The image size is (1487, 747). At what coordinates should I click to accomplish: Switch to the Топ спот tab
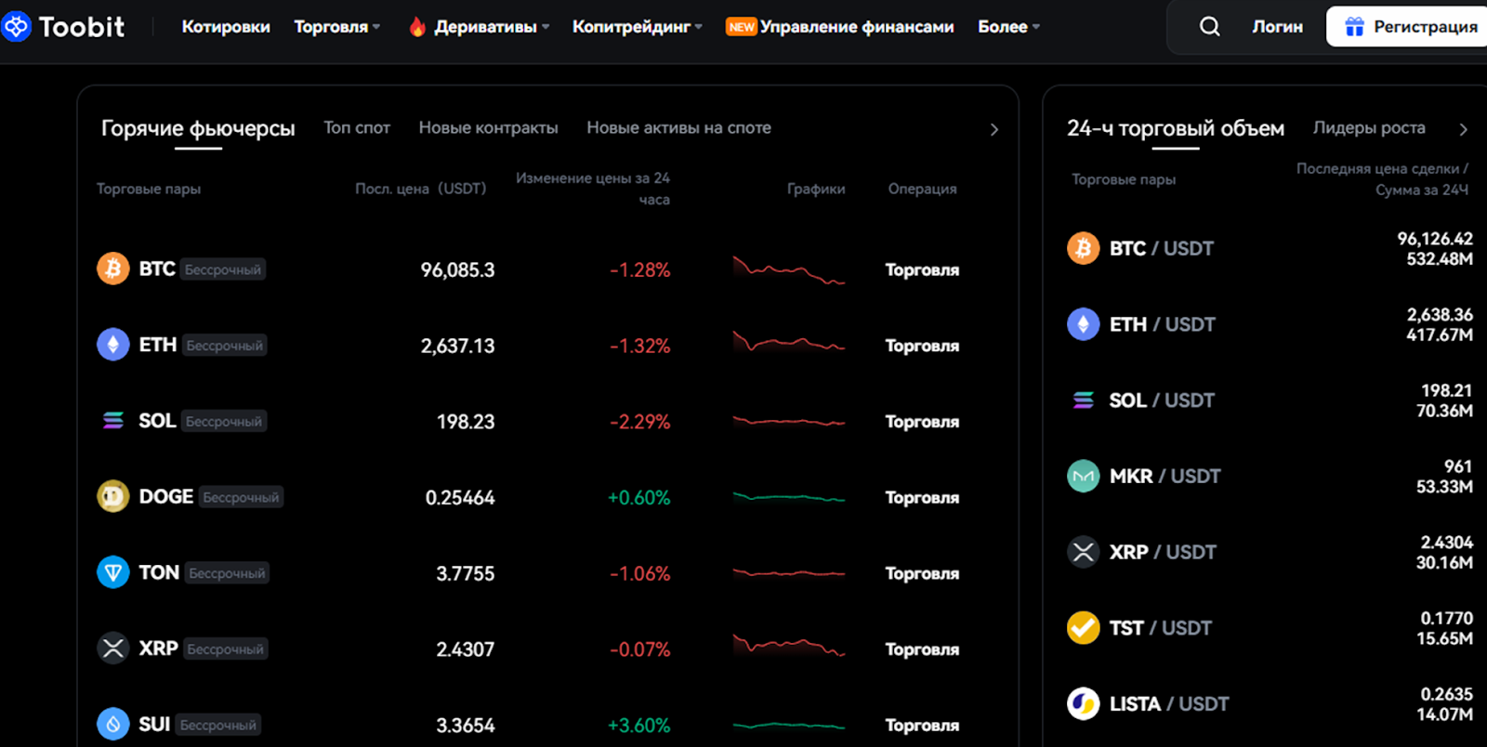point(357,128)
